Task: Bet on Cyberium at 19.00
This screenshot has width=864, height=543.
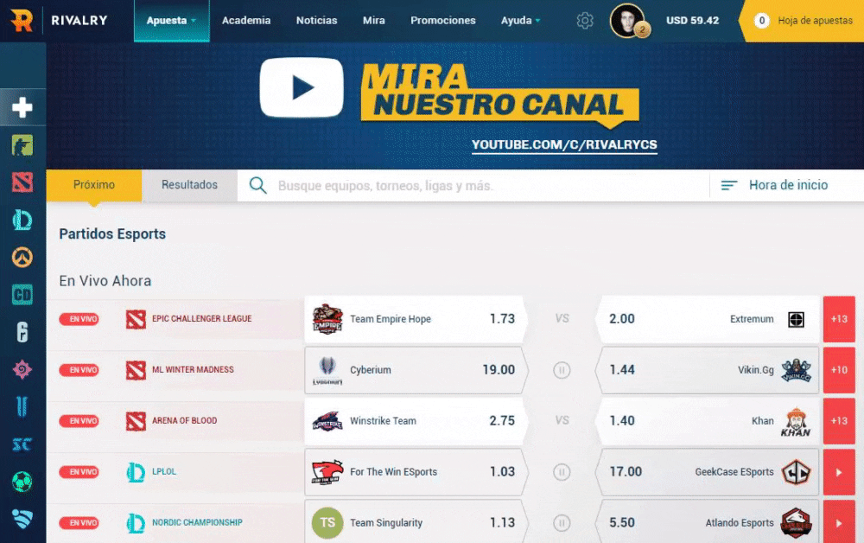Action: pyautogui.click(x=416, y=370)
